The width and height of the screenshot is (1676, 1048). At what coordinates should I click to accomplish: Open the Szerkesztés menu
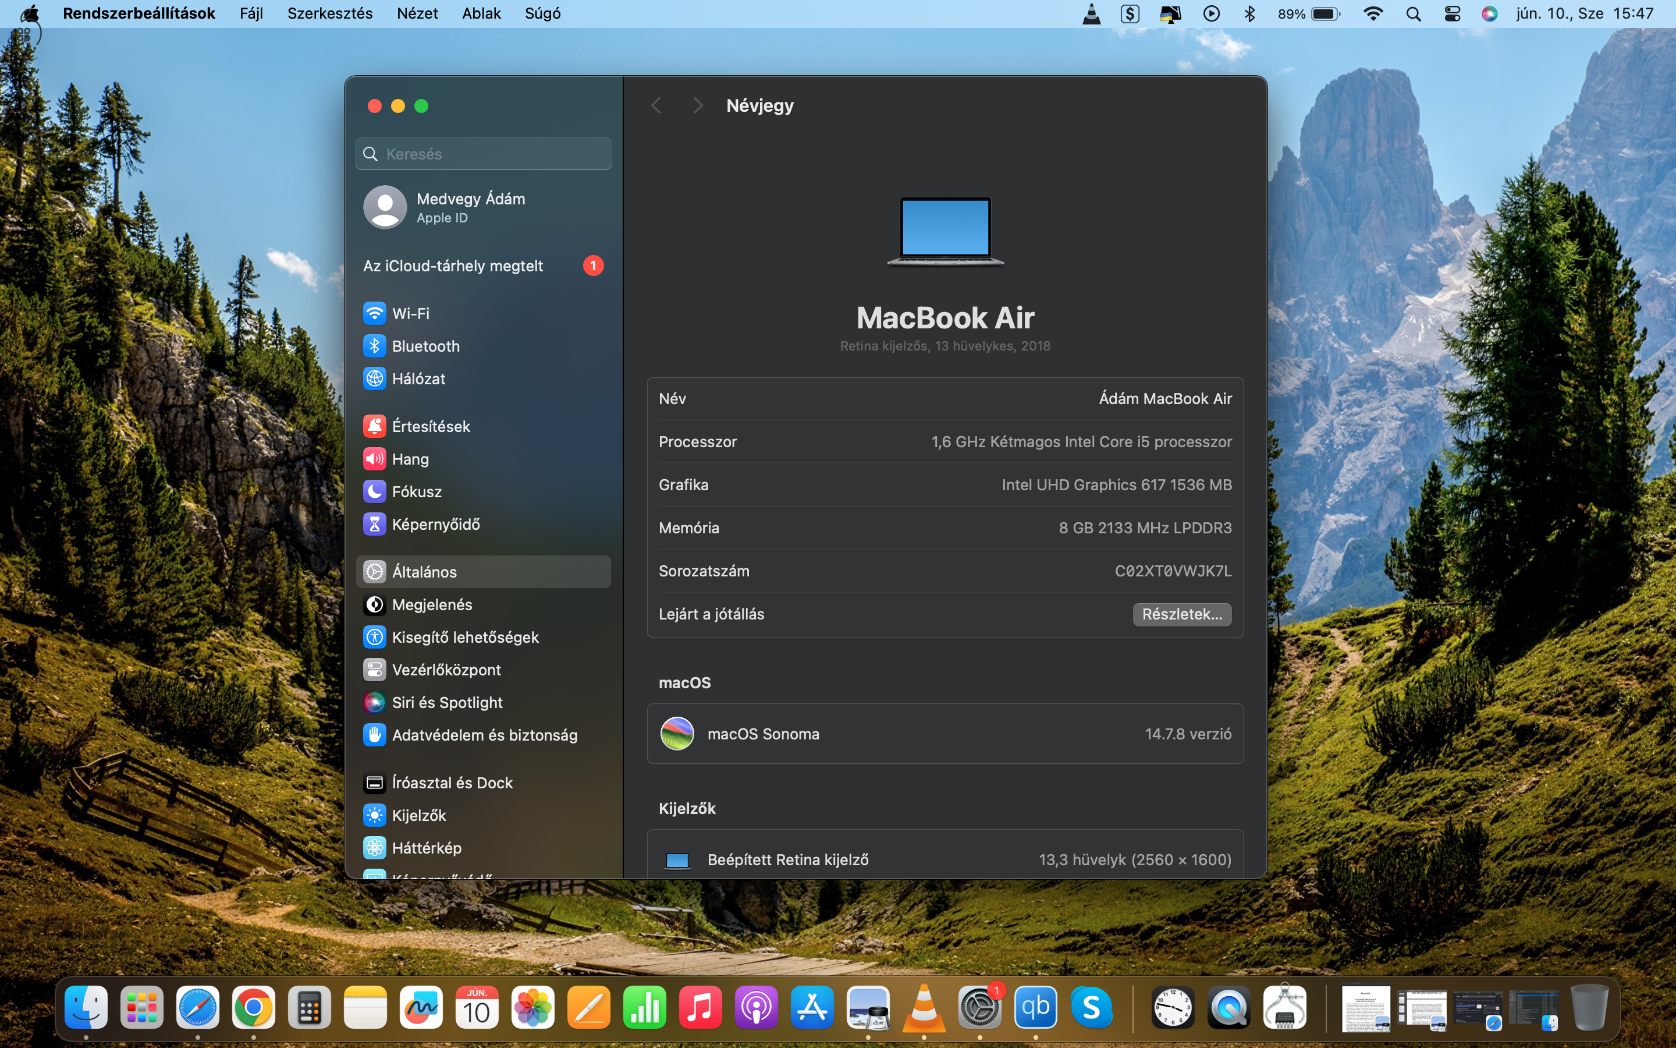(329, 14)
